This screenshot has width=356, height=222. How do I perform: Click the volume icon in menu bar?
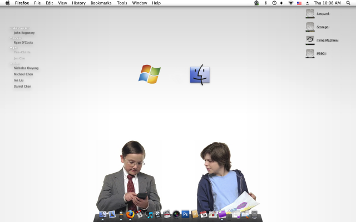(282, 3)
